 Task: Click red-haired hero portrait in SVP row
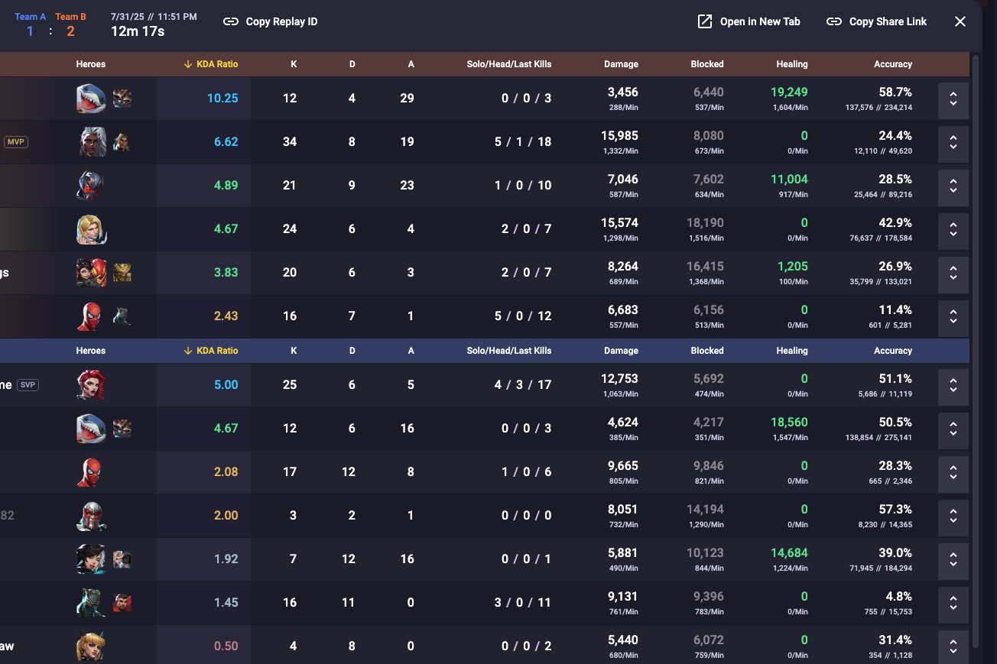91,385
